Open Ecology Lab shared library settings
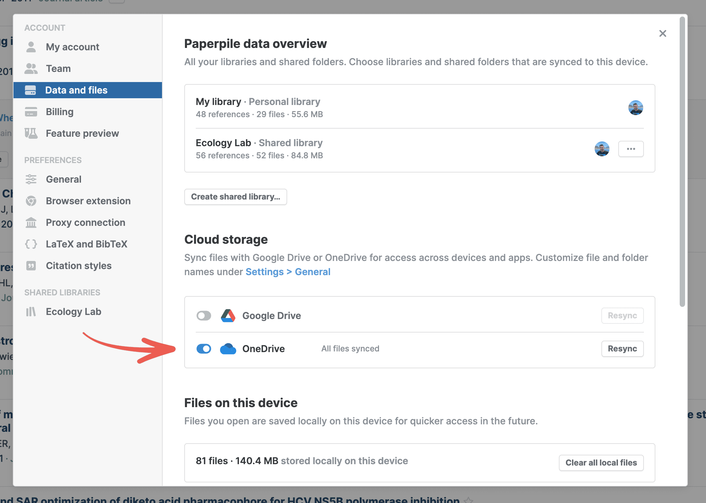 click(88, 312)
